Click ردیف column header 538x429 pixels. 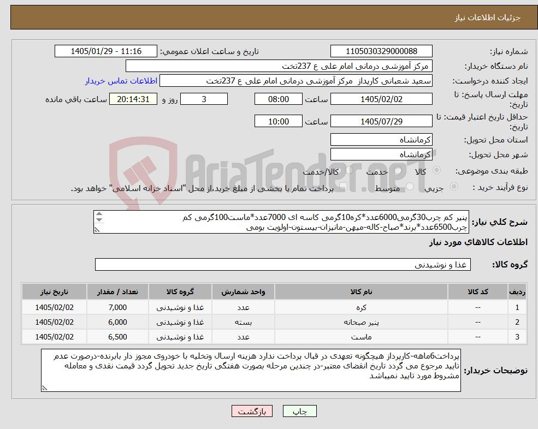click(x=517, y=292)
